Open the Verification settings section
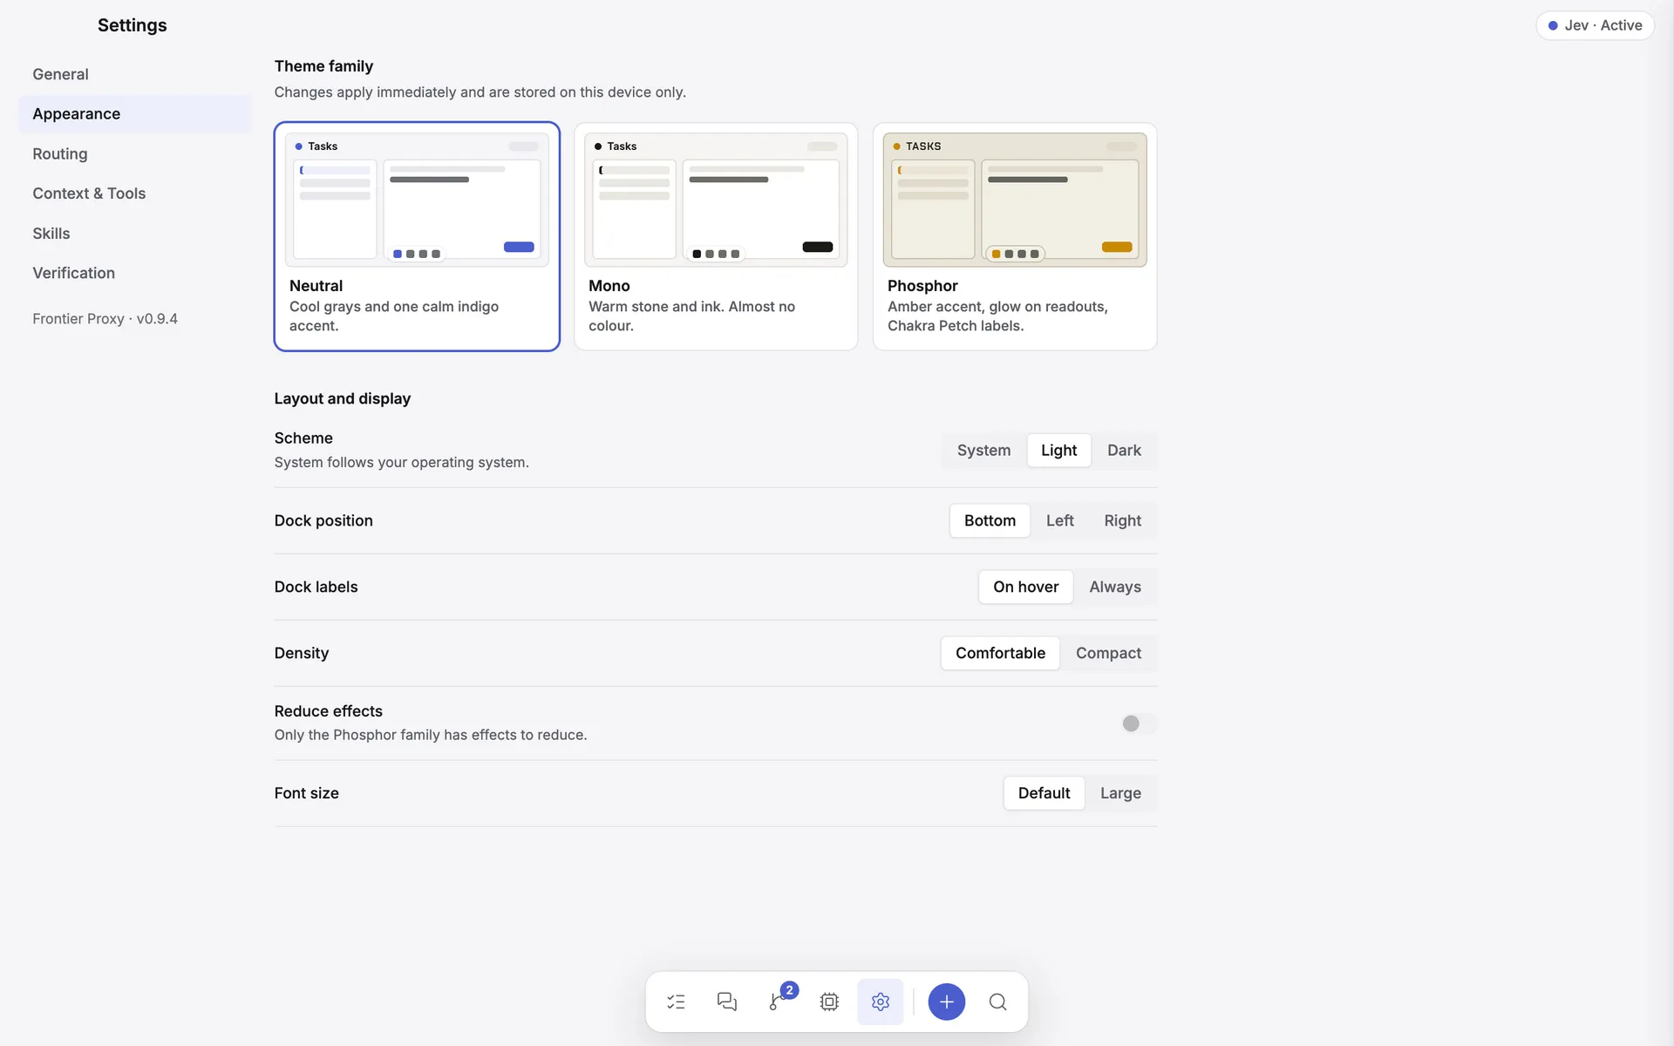The width and height of the screenshot is (1674, 1046). (134, 273)
